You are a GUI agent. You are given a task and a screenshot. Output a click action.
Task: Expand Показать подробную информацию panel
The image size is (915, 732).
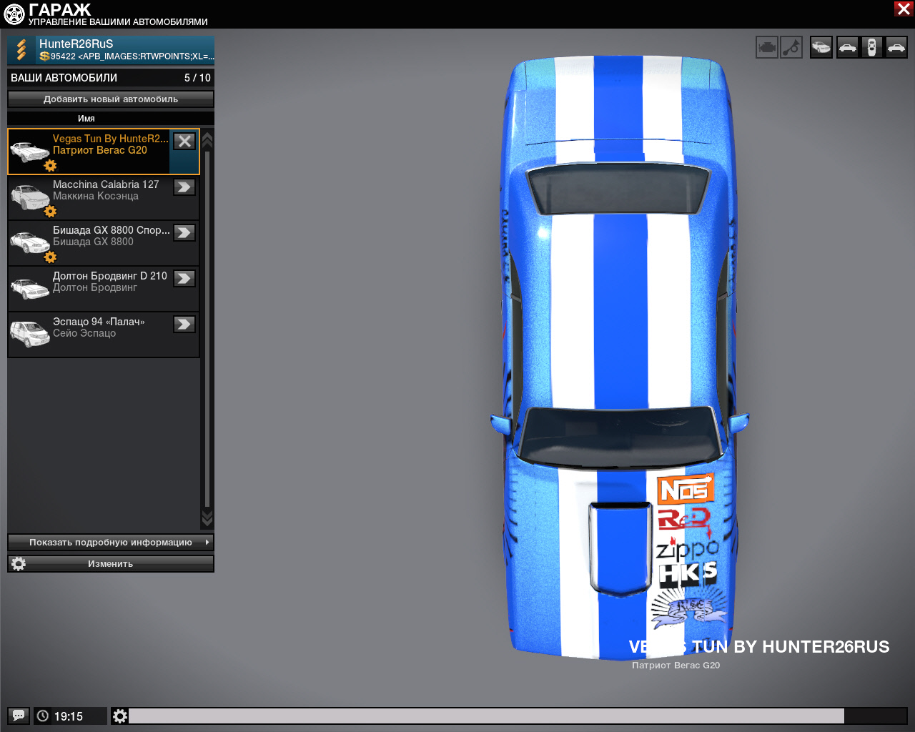[x=111, y=543]
